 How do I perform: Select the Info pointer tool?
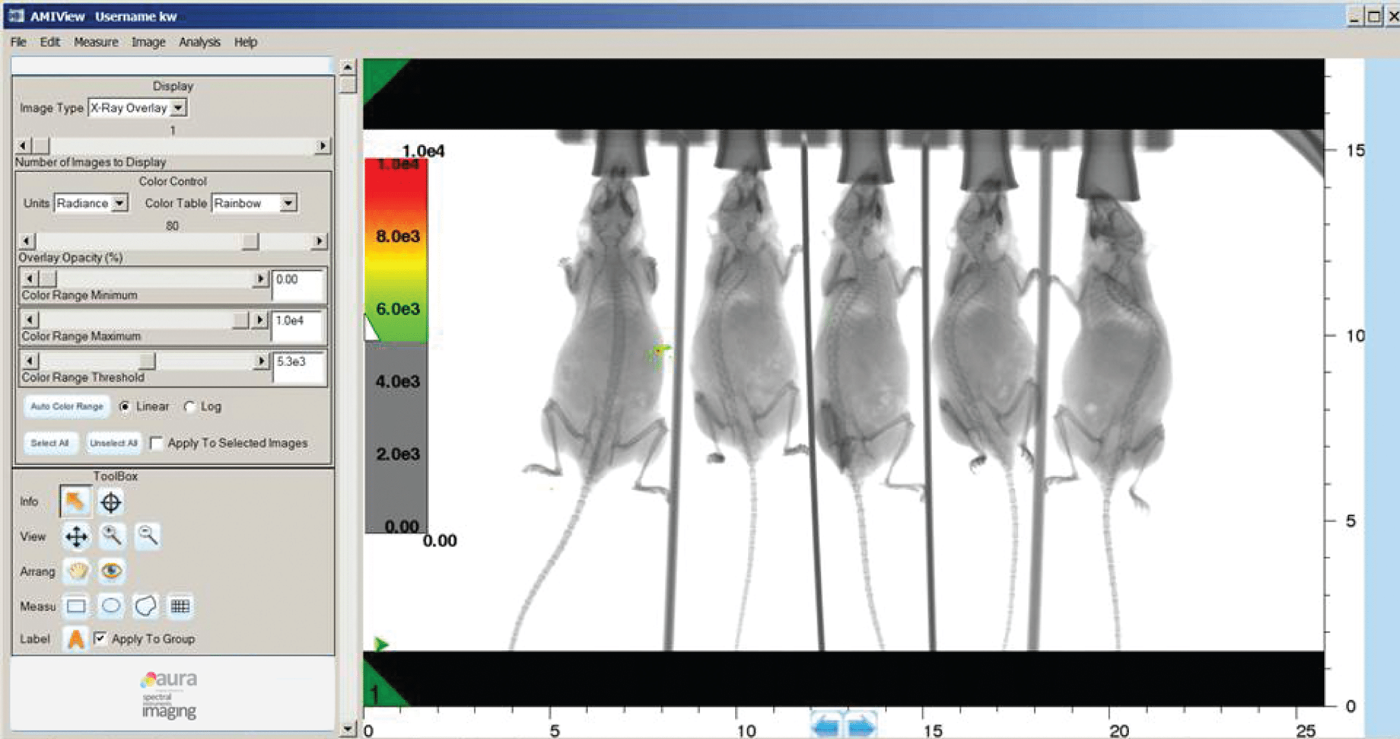point(75,502)
